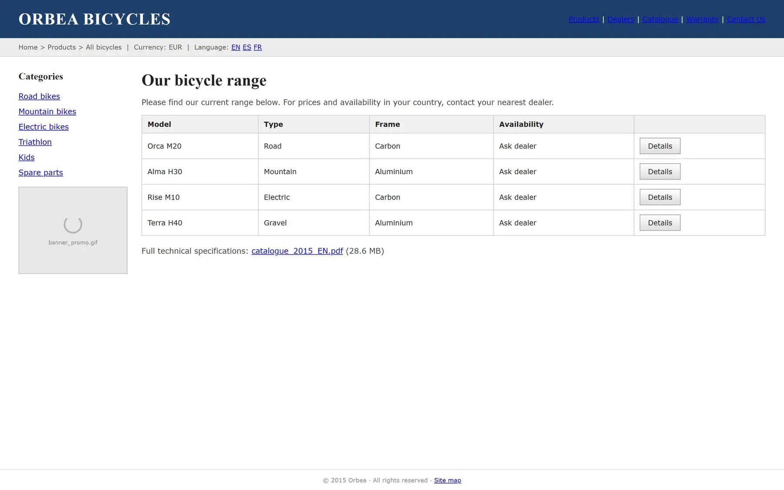Open the Site map footer link
The image size is (784, 490).
tap(447, 480)
